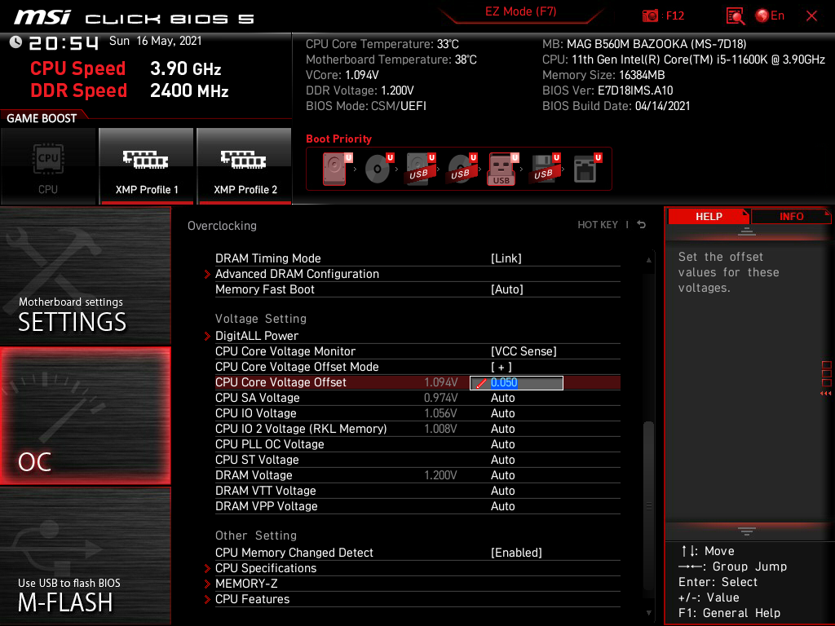Screen dimensions: 835x626
Task: Click the settings list scrollbar thumb
Action: [x=648, y=505]
